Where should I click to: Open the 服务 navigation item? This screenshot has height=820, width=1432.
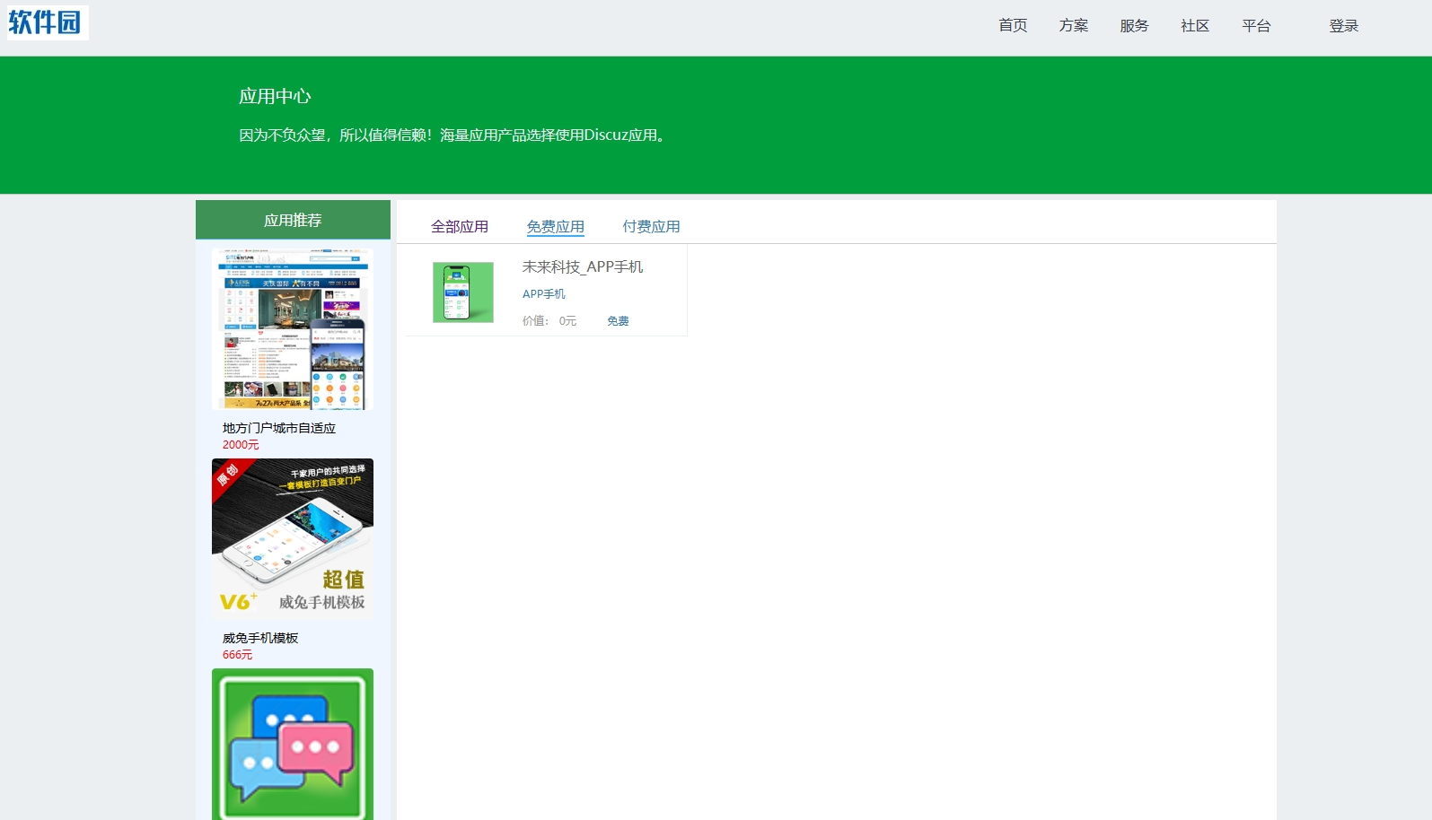(1134, 26)
